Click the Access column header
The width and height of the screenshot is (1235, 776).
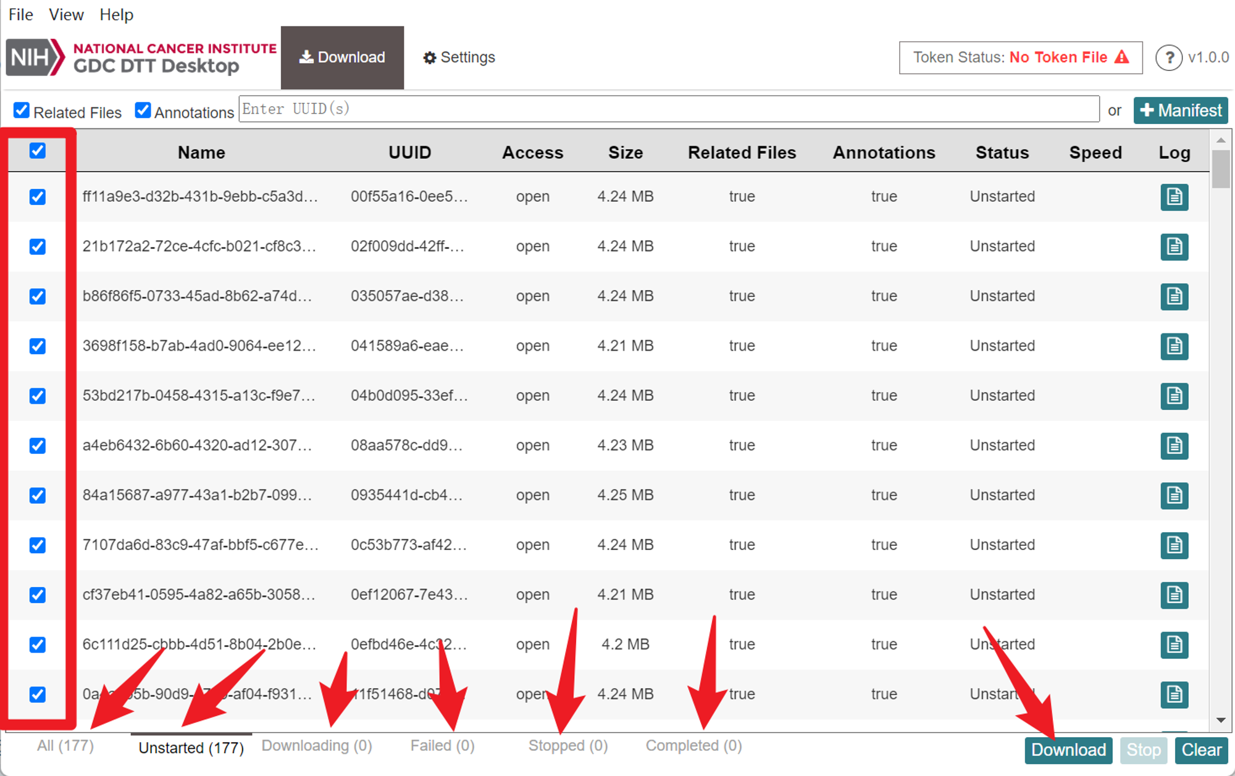tap(532, 152)
